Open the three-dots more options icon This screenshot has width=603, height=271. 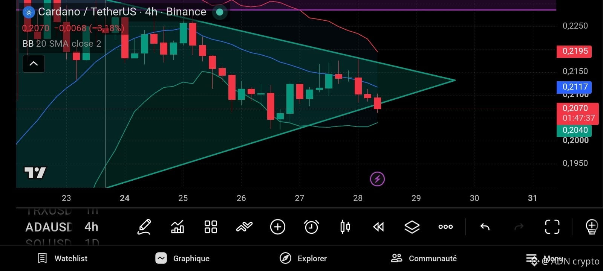pyautogui.click(x=445, y=227)
